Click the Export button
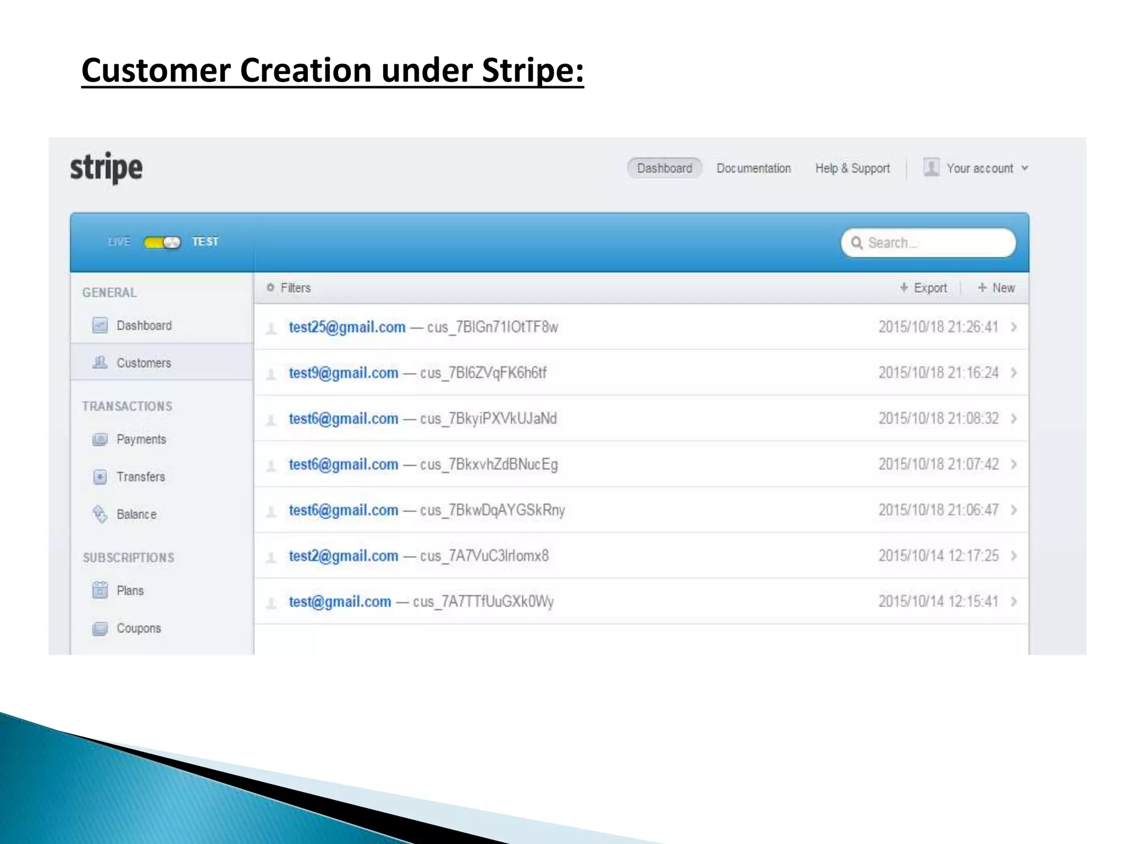 click(x=924, y=287)
